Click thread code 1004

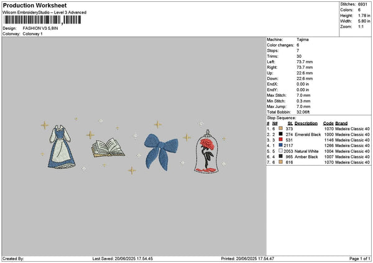[329, 151]
